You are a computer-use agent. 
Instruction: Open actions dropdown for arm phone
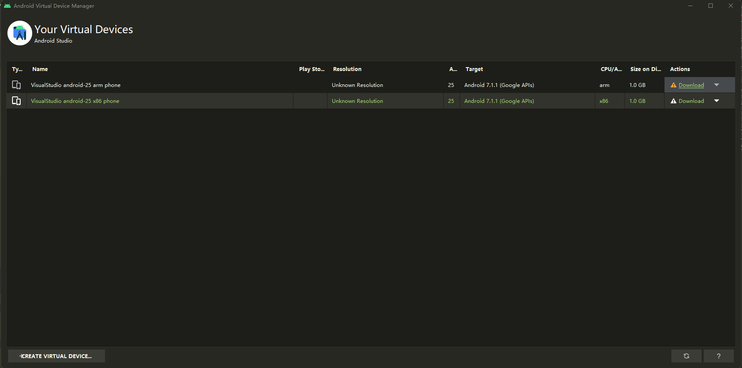717,85
